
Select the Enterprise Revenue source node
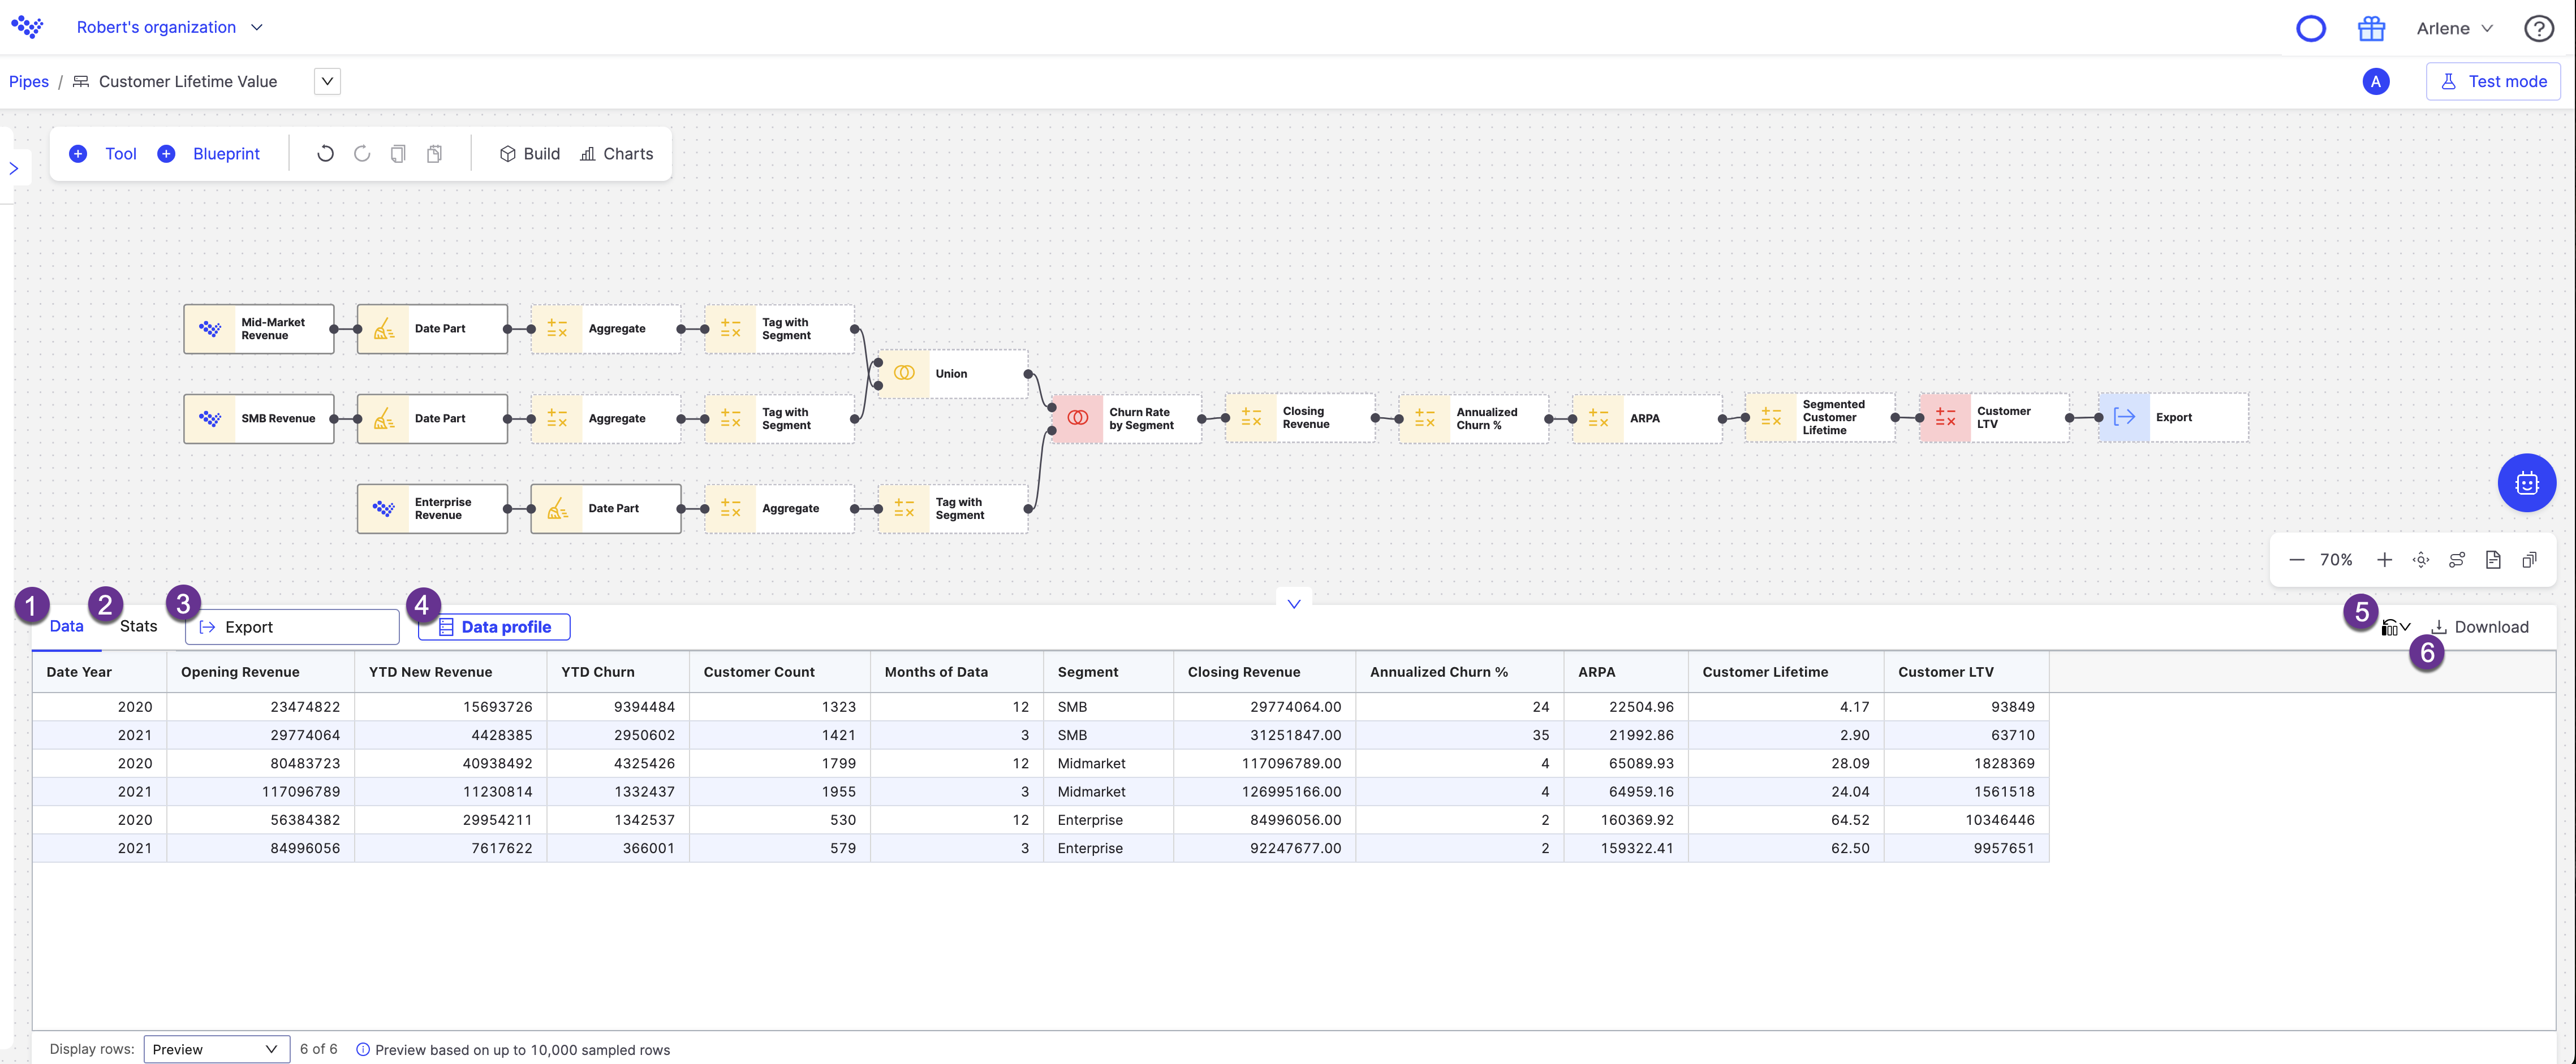[x=432, y=508]
